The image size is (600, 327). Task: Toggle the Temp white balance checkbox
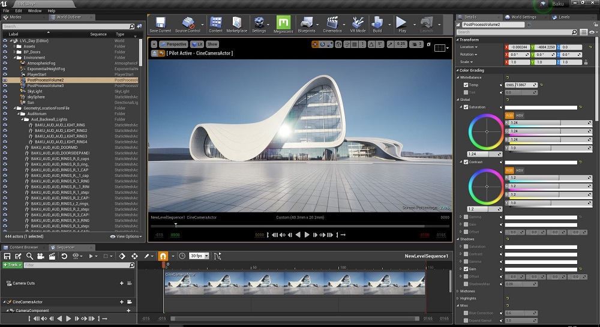(466, 85)
